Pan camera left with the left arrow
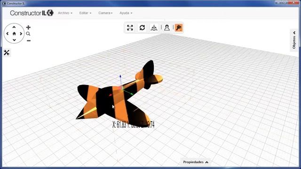Viewport: 301px width, 169px height. tap(8, 34)
